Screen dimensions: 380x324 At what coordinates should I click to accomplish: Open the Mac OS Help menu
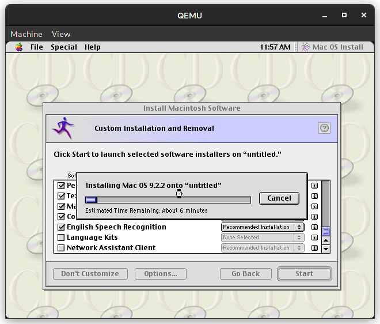[x=92, y=47]
